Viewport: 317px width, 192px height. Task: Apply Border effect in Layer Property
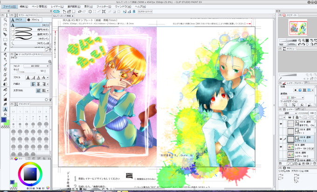(296, 90)
